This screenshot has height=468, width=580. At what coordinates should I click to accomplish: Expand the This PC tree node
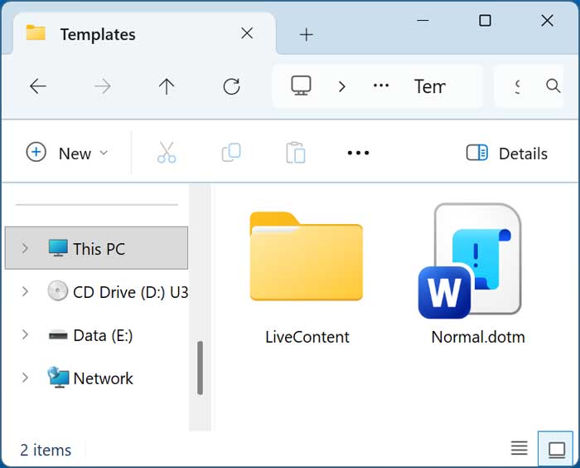[25, 248]
